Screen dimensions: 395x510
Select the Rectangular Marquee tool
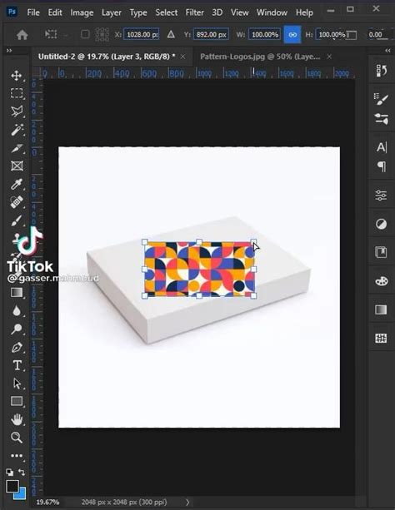click(17, 93)
